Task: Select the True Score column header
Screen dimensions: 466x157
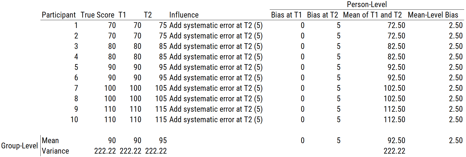Action: (x=97, y=15)
